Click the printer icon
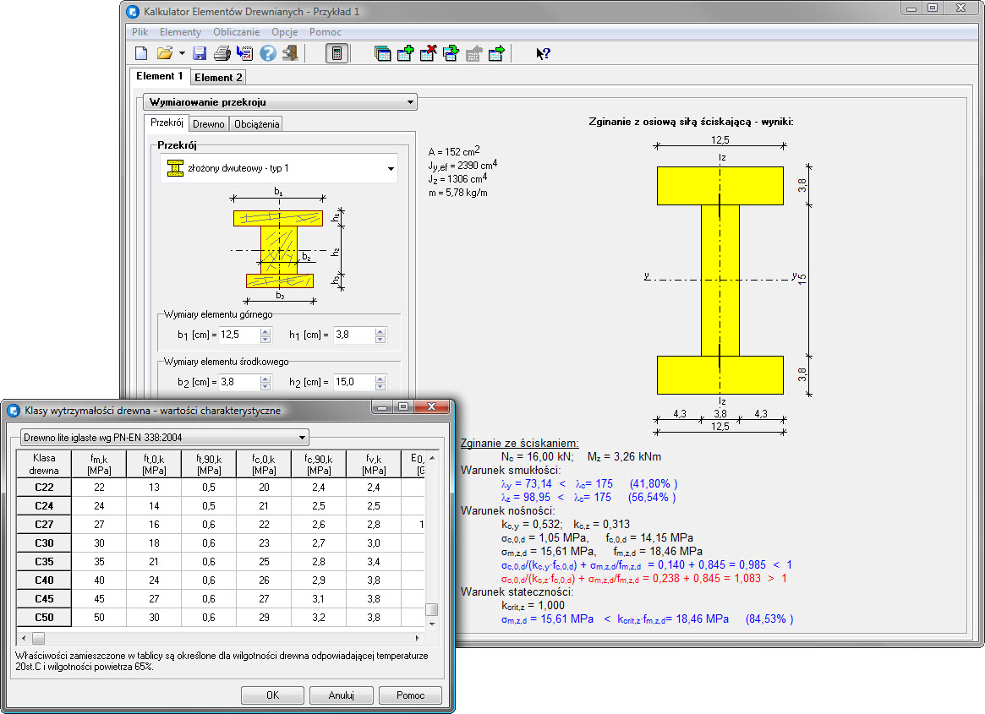This screenshot has width=985, height=714. pyautogui.click(x=222, y=53)
